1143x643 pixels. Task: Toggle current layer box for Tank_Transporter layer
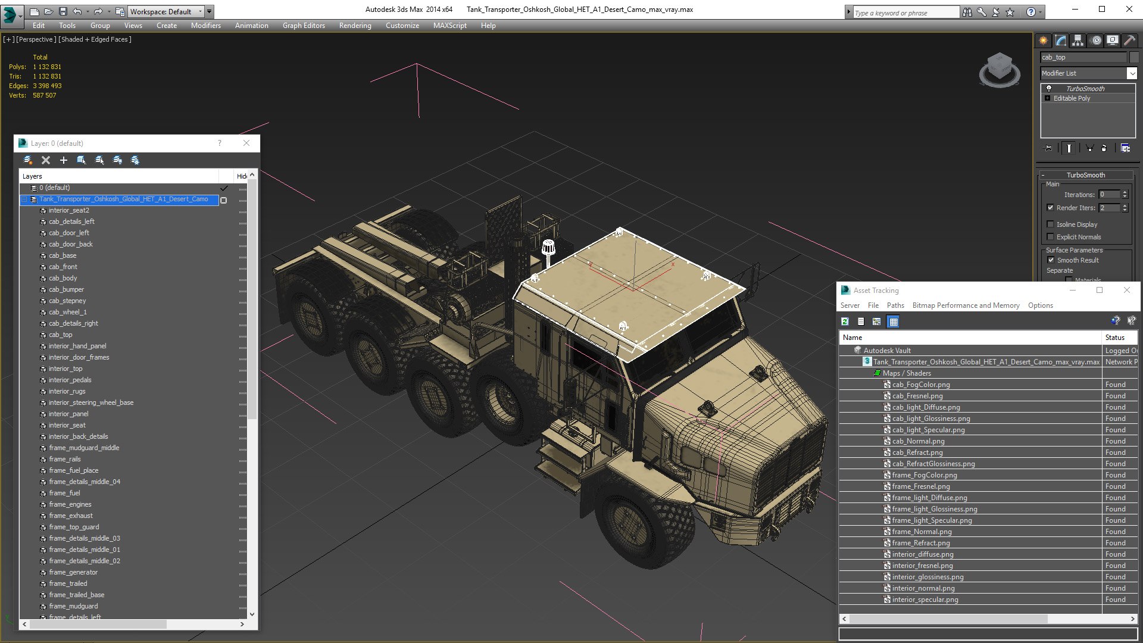(x=224, y=200)
